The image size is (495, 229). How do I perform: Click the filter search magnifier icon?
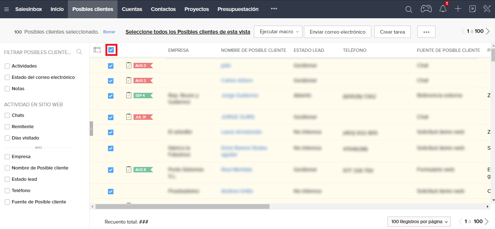79,52
